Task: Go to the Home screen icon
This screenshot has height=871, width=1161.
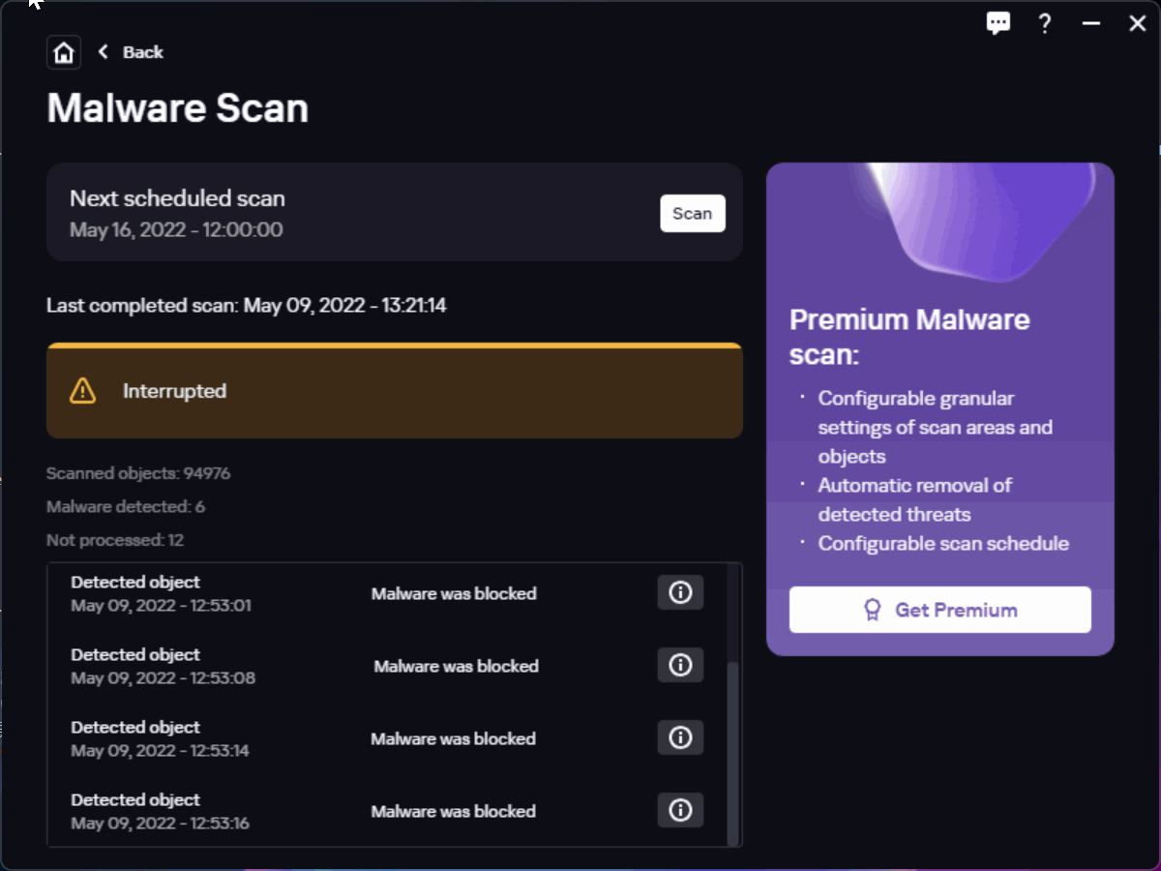Action: pyautogui.click(x=64, y=52)
